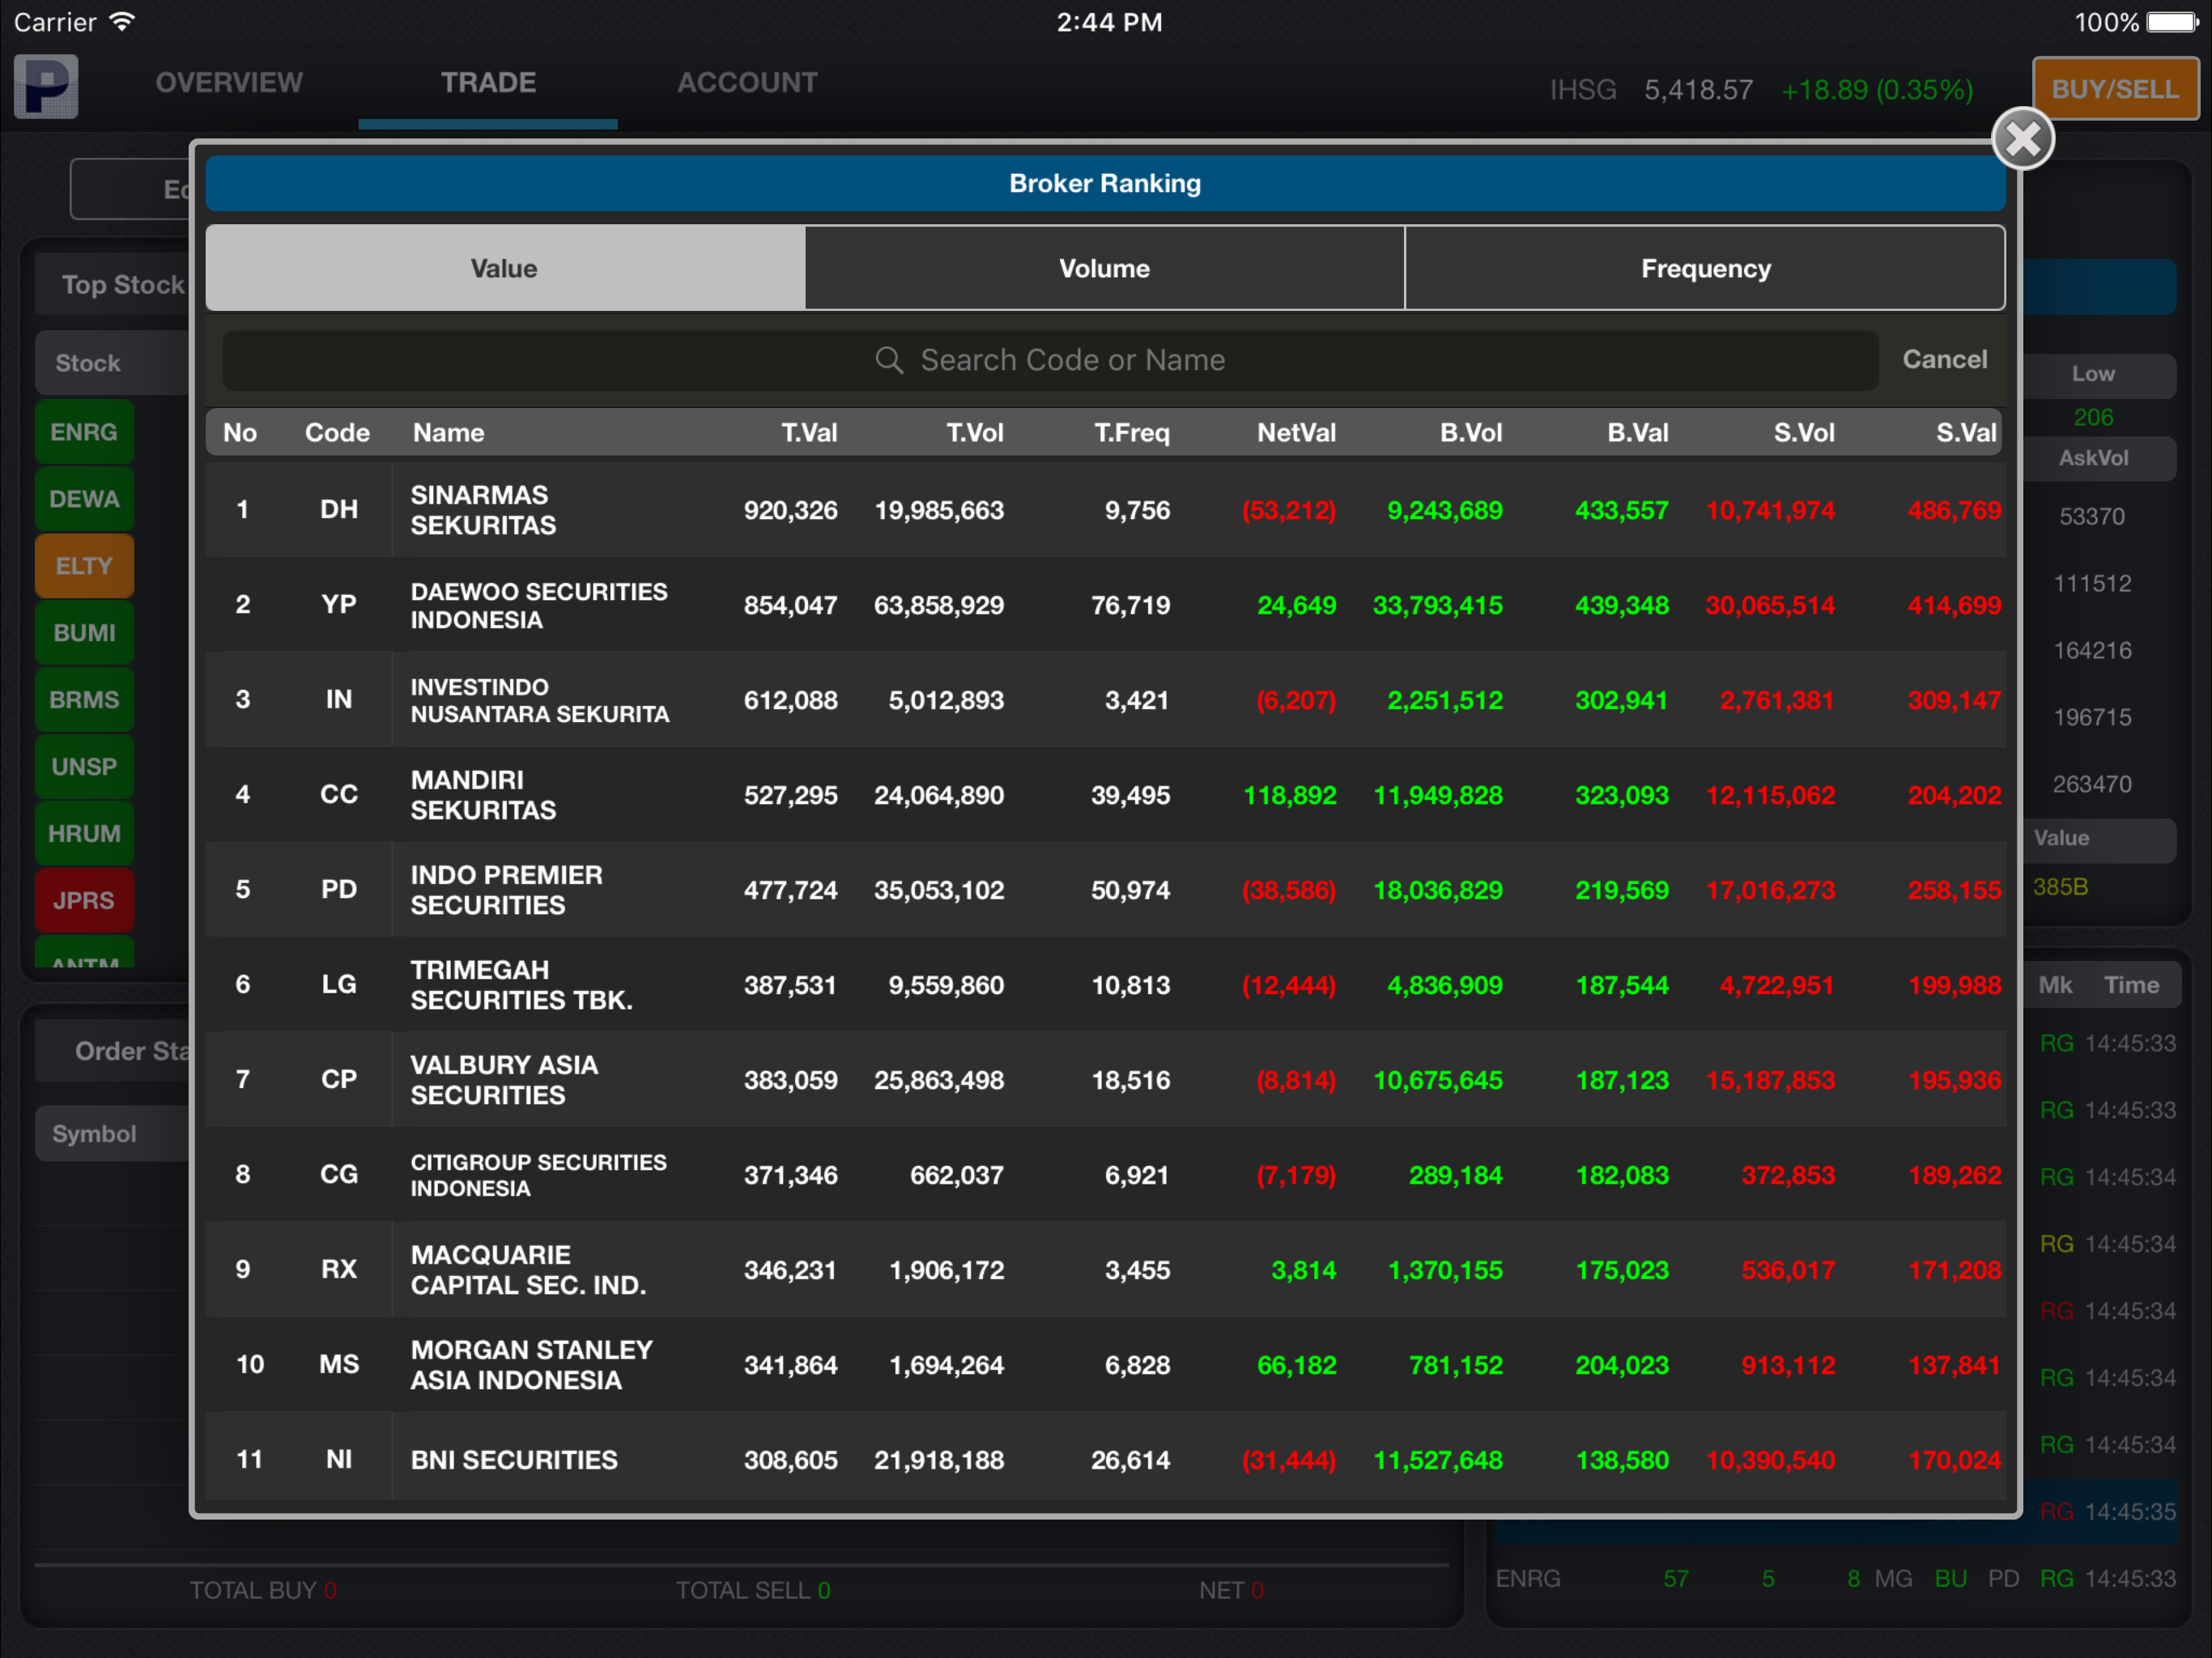Tap broker code PD

point(339,890)
